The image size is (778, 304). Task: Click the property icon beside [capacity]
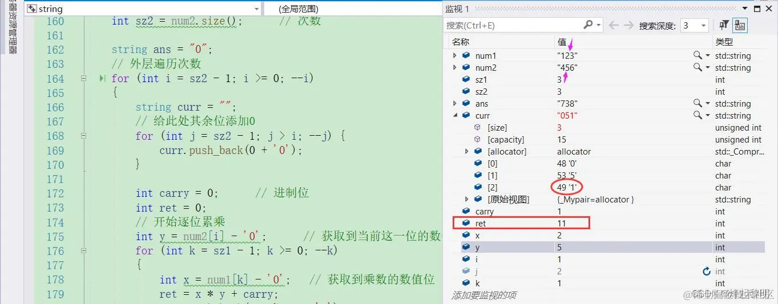478,139
